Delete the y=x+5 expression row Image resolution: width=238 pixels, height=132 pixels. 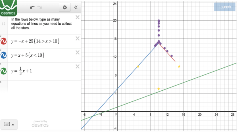(77, 52)
